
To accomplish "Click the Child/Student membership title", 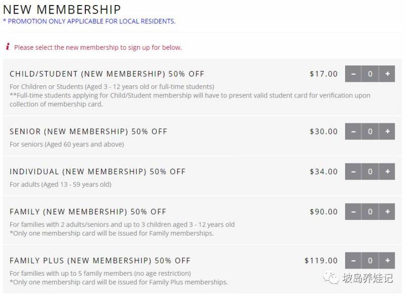I will 107,74.
